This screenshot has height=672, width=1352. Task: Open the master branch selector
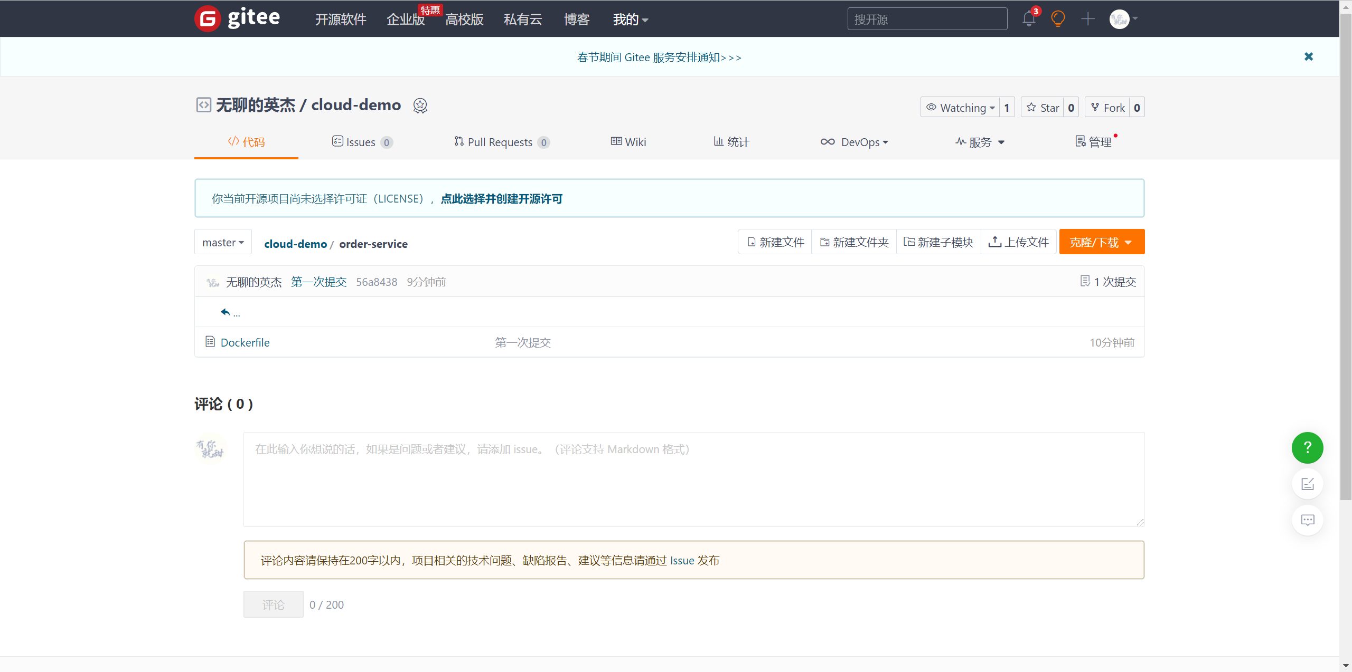pyautogui.click(x=223, y=243)
